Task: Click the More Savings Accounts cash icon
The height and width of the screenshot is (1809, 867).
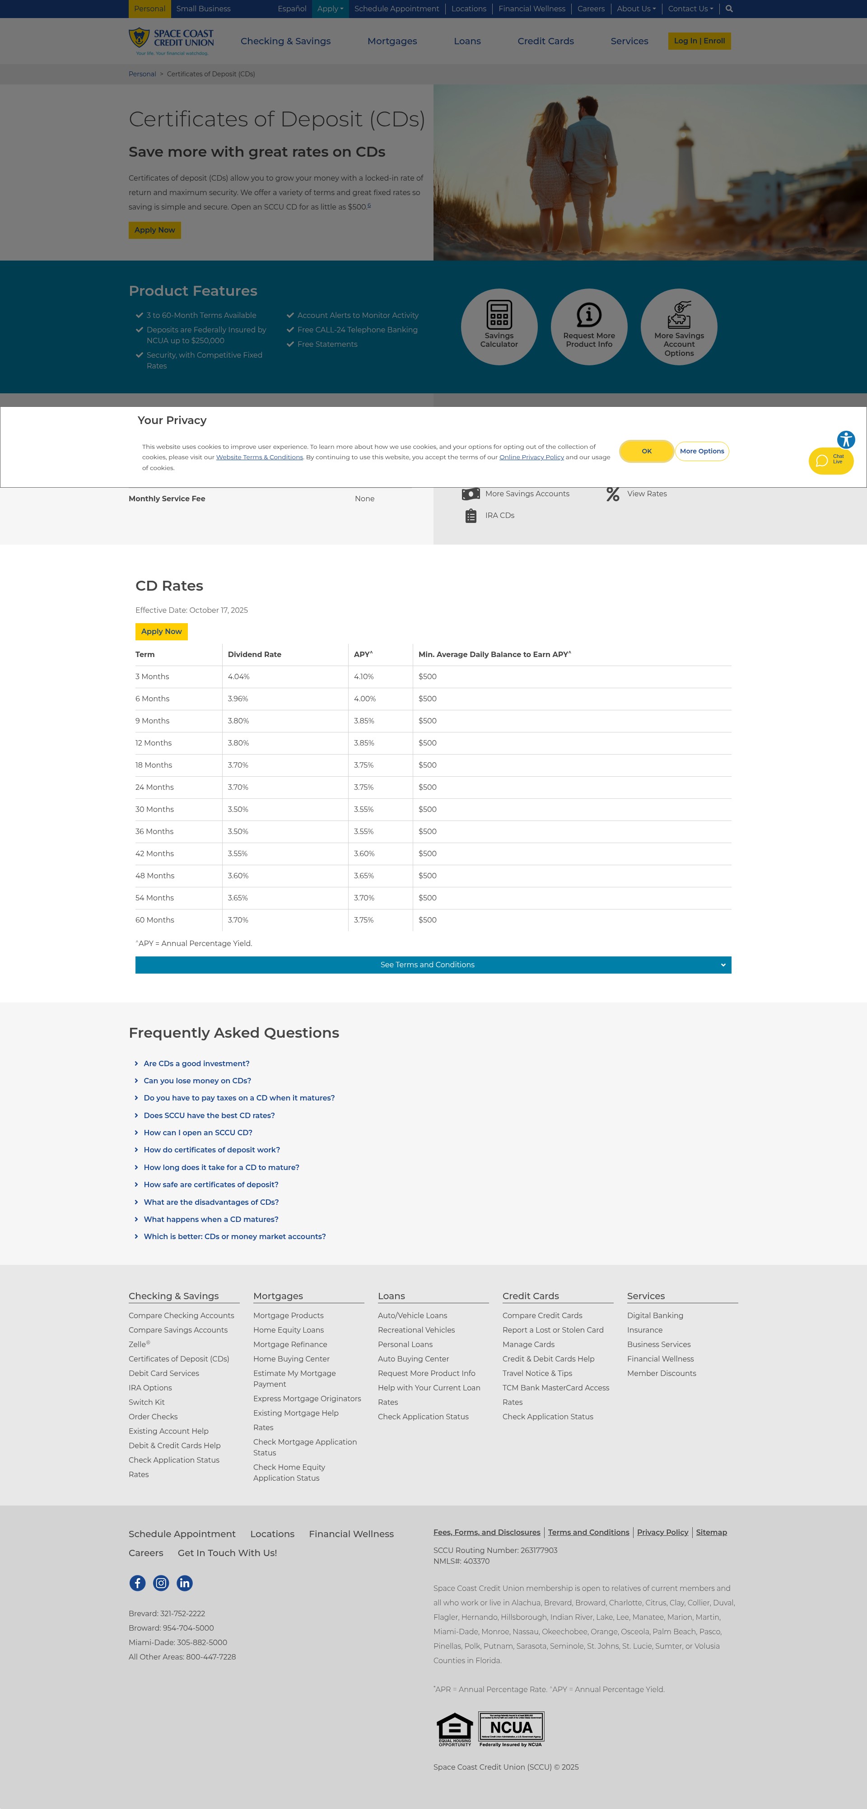Action: point(471,494)
